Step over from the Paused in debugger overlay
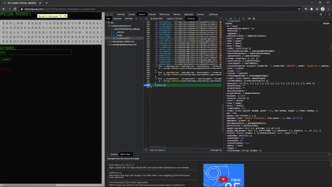This screenshot has height=187, width=332. [x=65, y=16]
